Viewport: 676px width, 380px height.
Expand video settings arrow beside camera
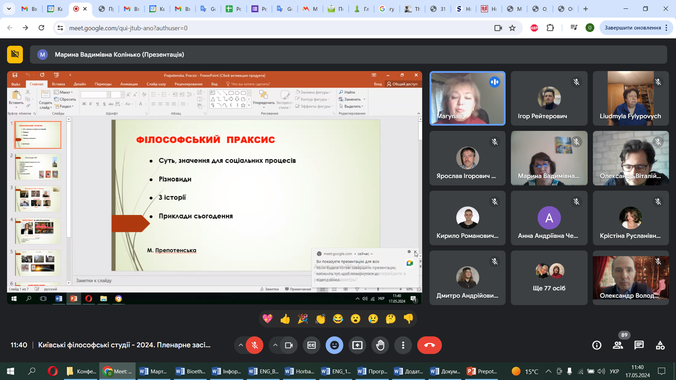tap(275, 345)
